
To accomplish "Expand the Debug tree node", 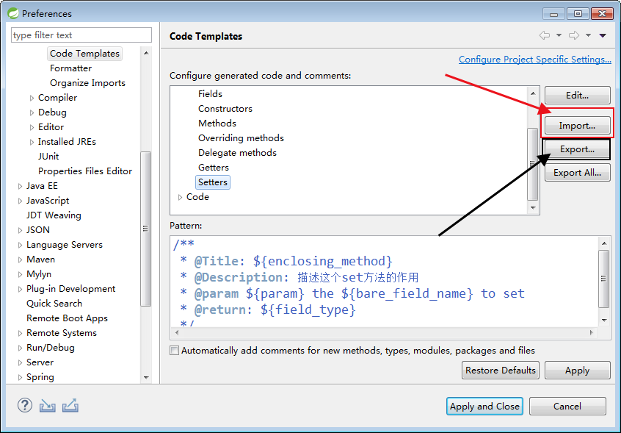I will 32,112.
